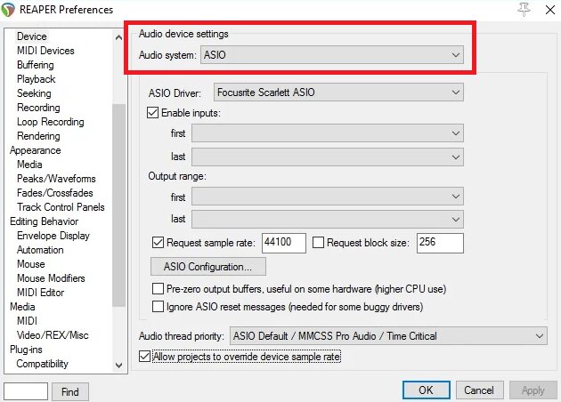The width and height of the screenshot is (561, 402).
Task: Open Audio thread priority dropdown
Action: (388, 336)
